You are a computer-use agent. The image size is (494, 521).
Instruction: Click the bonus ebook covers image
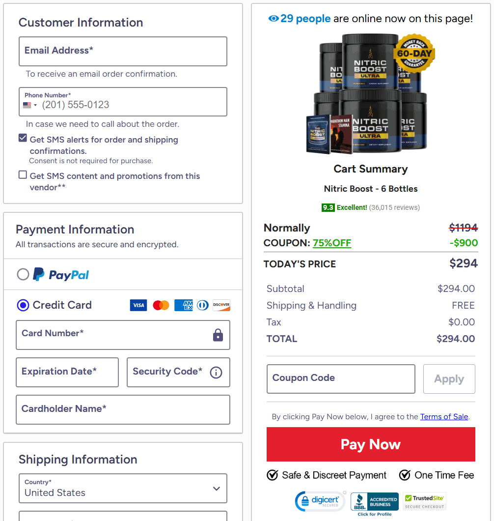pyautogui.click(x=329, y=135)
